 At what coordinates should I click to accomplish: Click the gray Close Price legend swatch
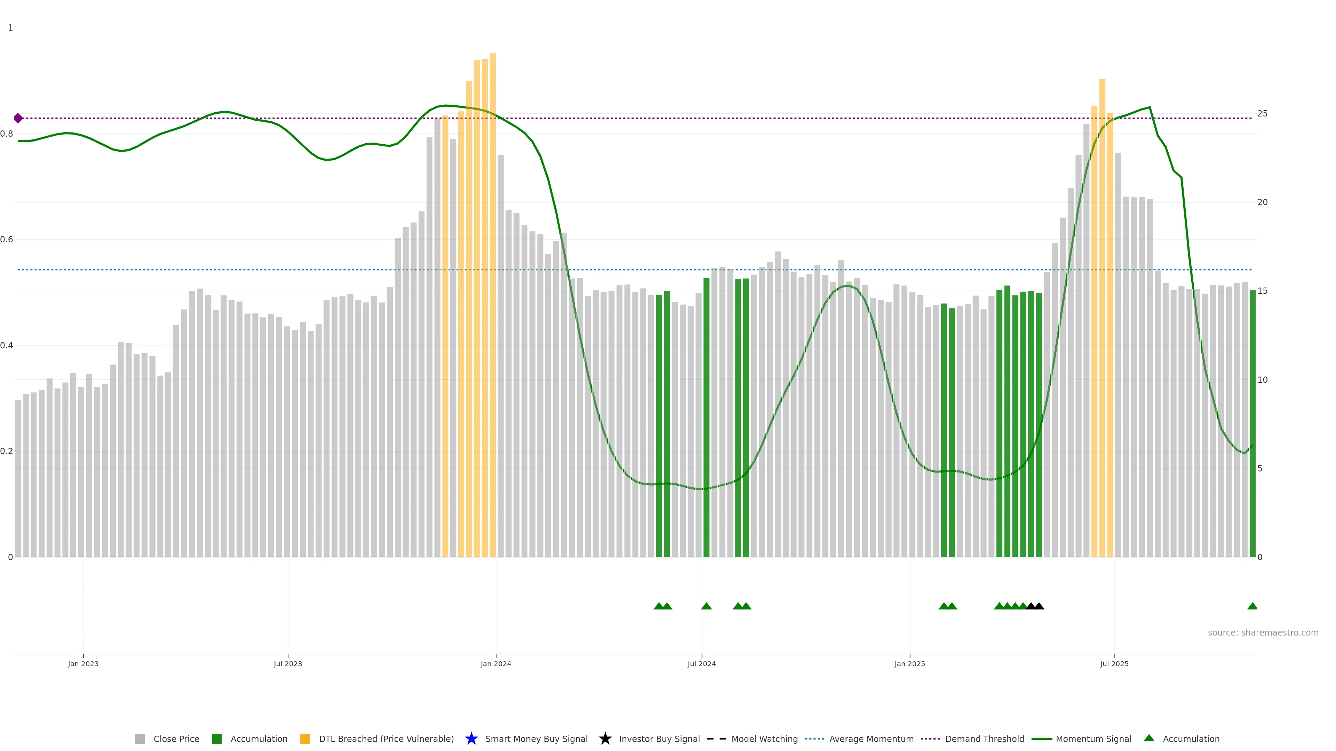pyautogui.click(x=140, y=739)
